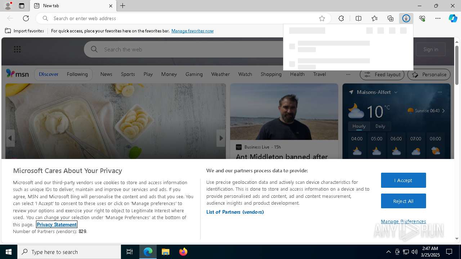Toggle split screen view
Image resolution: width=461 pixels, height=259 pixels.
pos(358,18)
